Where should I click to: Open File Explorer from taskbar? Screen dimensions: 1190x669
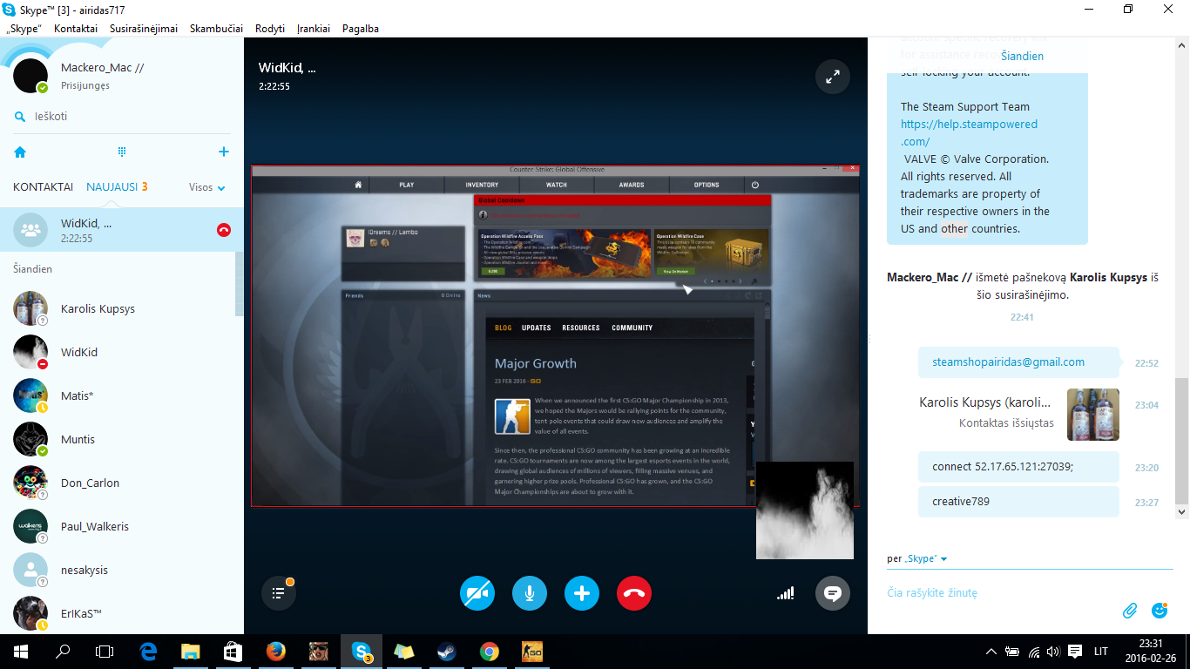pyautogui.click(x=190, y=652)
